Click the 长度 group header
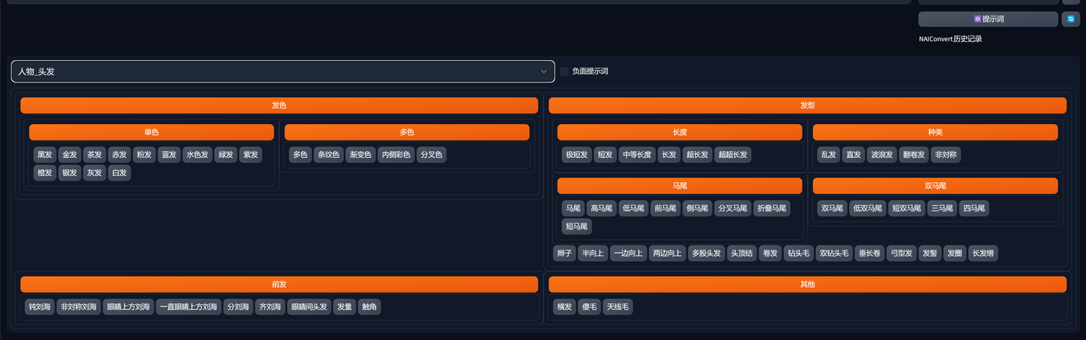The image size is (1086, 340). click(x=680, y=132)
